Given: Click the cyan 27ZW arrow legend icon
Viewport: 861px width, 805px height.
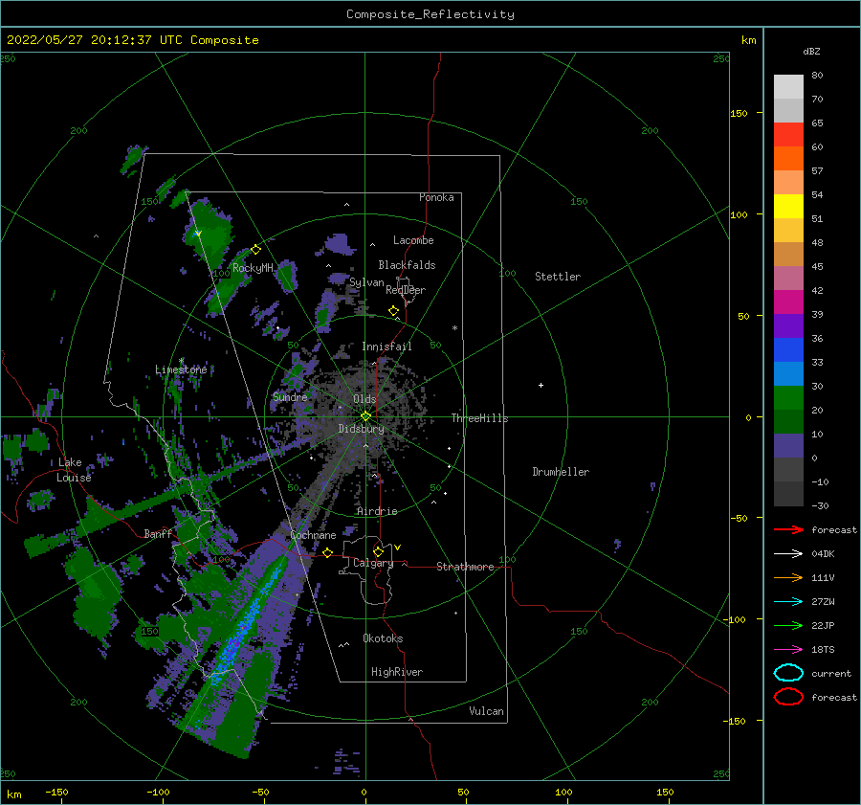Looking at the screenshot, I should click(x=788, y=602).
